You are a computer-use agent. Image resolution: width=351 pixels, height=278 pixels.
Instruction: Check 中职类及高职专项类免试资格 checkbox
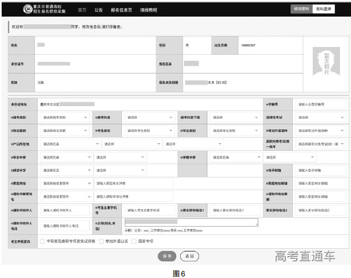point(42,241)
